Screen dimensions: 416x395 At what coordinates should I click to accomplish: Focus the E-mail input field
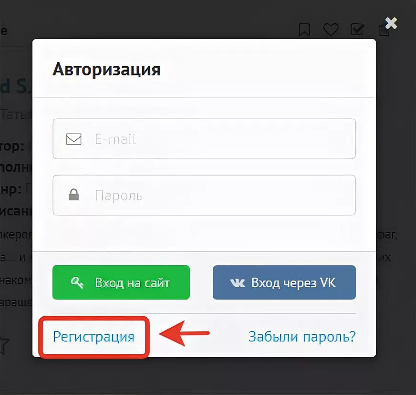[204, 139]
